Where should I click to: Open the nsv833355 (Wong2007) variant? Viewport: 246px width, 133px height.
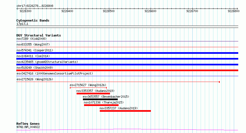pyautogui.click(x=33, y=44)
